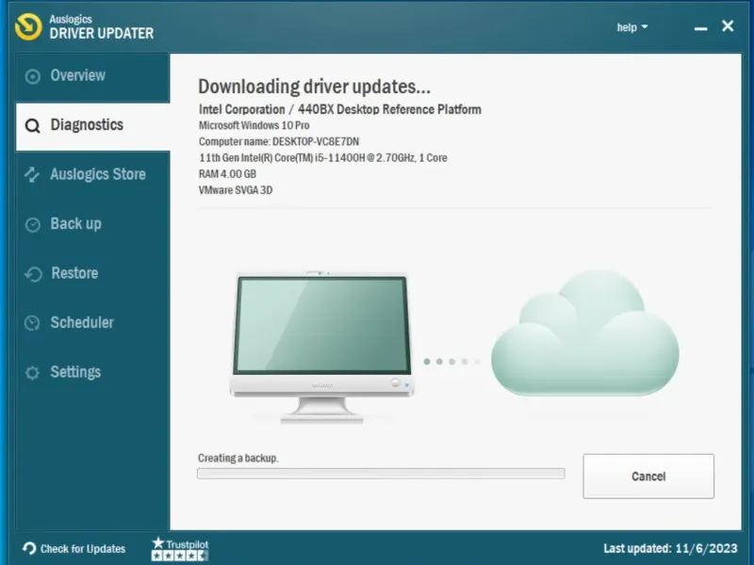Click the Back up clock icon
The image size is (754, 565).
tap(33, 224)
